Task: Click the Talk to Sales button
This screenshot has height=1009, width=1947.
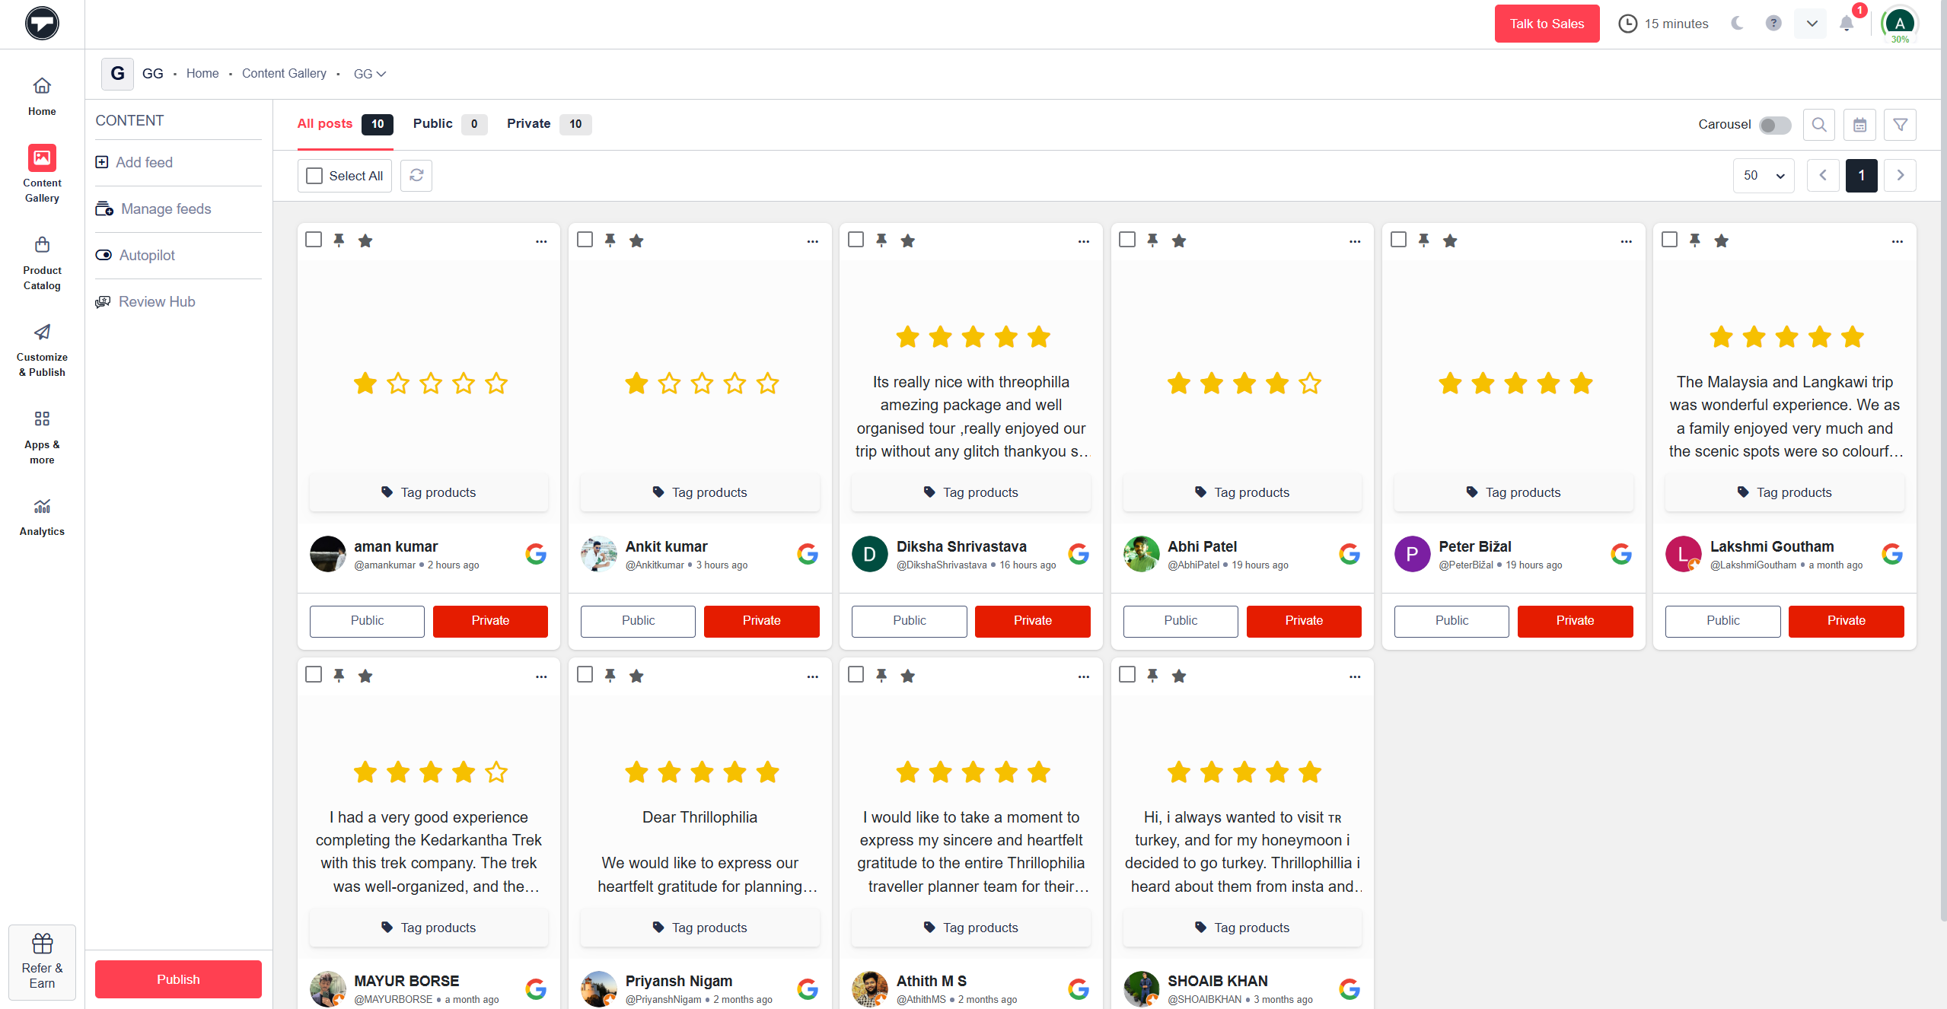Action: point(1546,24)
